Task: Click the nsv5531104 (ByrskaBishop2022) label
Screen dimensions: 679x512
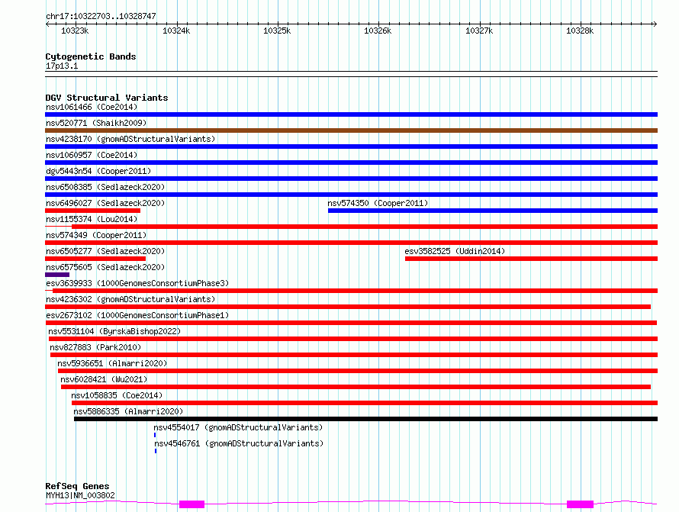Action: coord(114,331)
